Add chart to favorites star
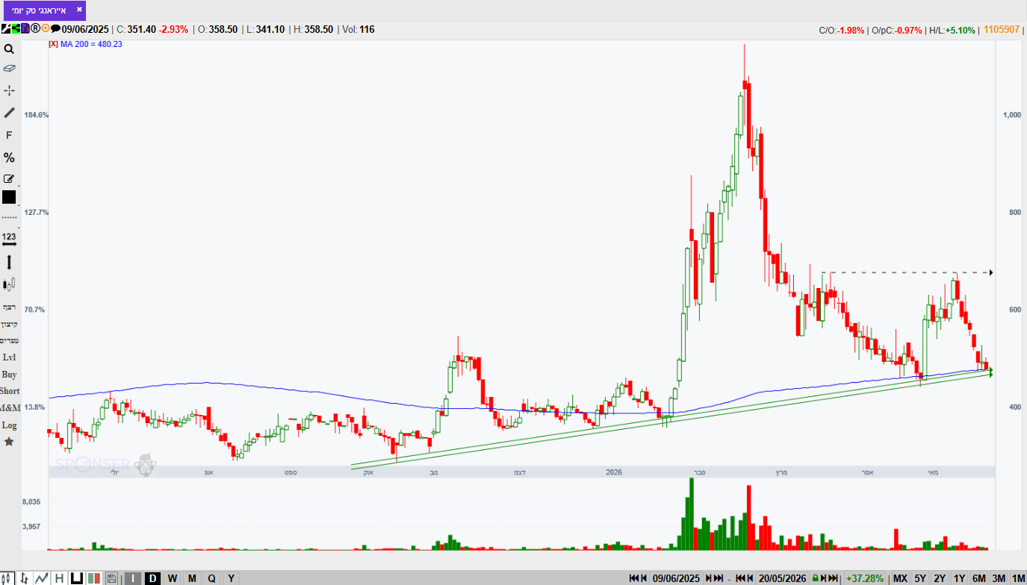The image size is (1027, 585). (9, 442)
